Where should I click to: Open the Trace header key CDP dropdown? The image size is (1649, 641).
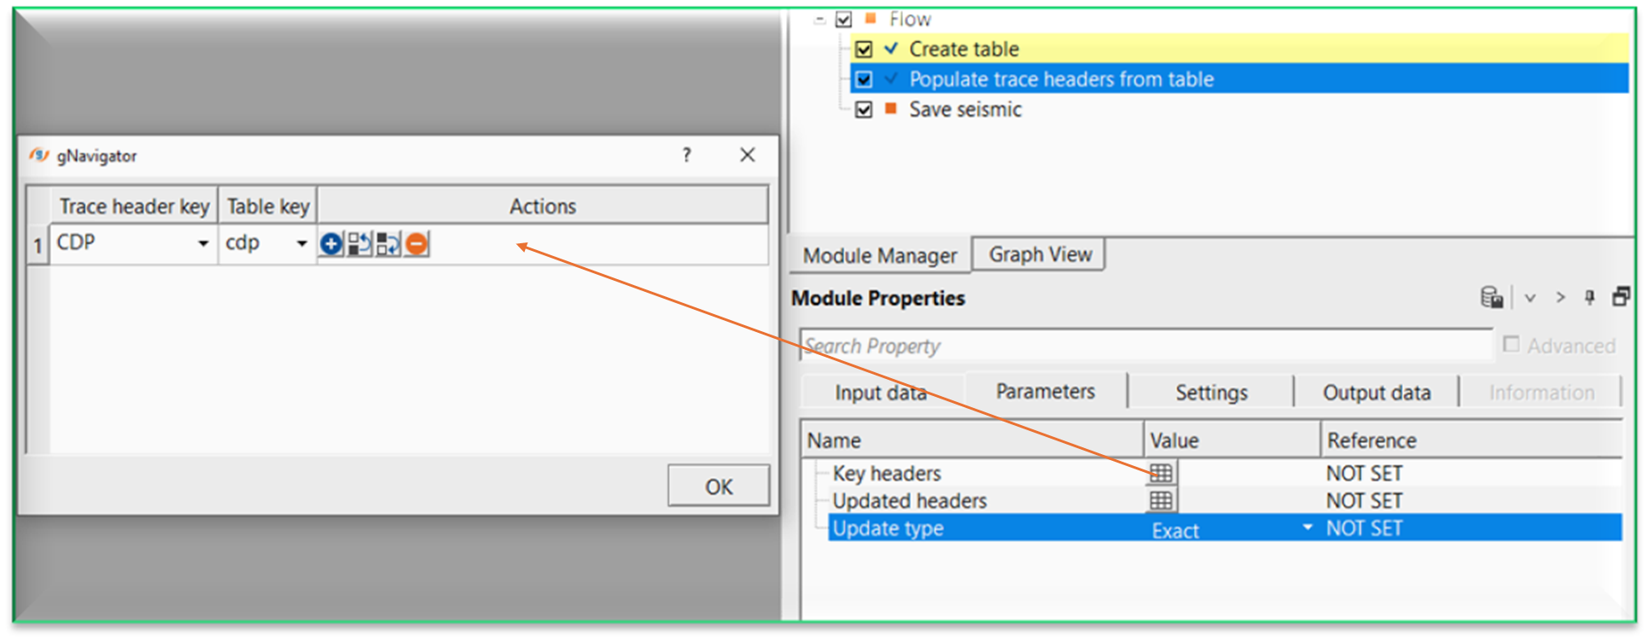pos(203,244)
